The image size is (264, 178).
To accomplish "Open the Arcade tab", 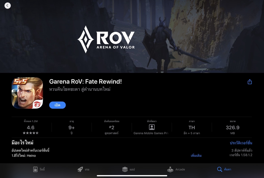I will (176, 169).
